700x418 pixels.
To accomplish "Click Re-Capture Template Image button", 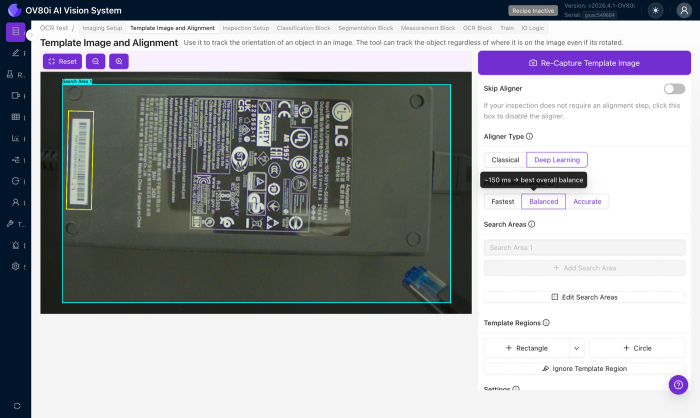I will tap(584, 63).
